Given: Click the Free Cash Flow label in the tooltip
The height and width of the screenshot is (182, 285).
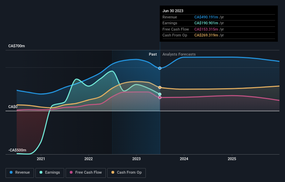Looking at the screenshot, I should 176,29.
